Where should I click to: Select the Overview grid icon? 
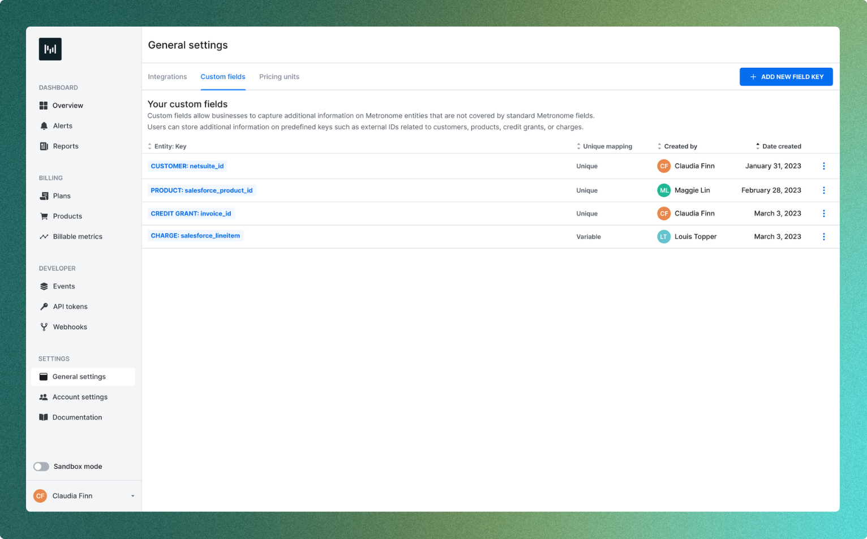pyautogui.click(x=44, y=105)
